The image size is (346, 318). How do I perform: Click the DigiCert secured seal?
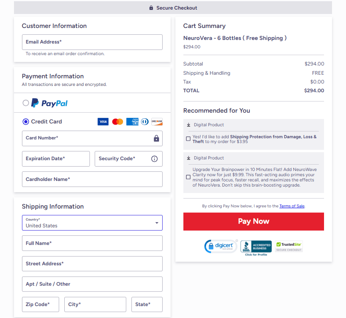click(221, 246)
